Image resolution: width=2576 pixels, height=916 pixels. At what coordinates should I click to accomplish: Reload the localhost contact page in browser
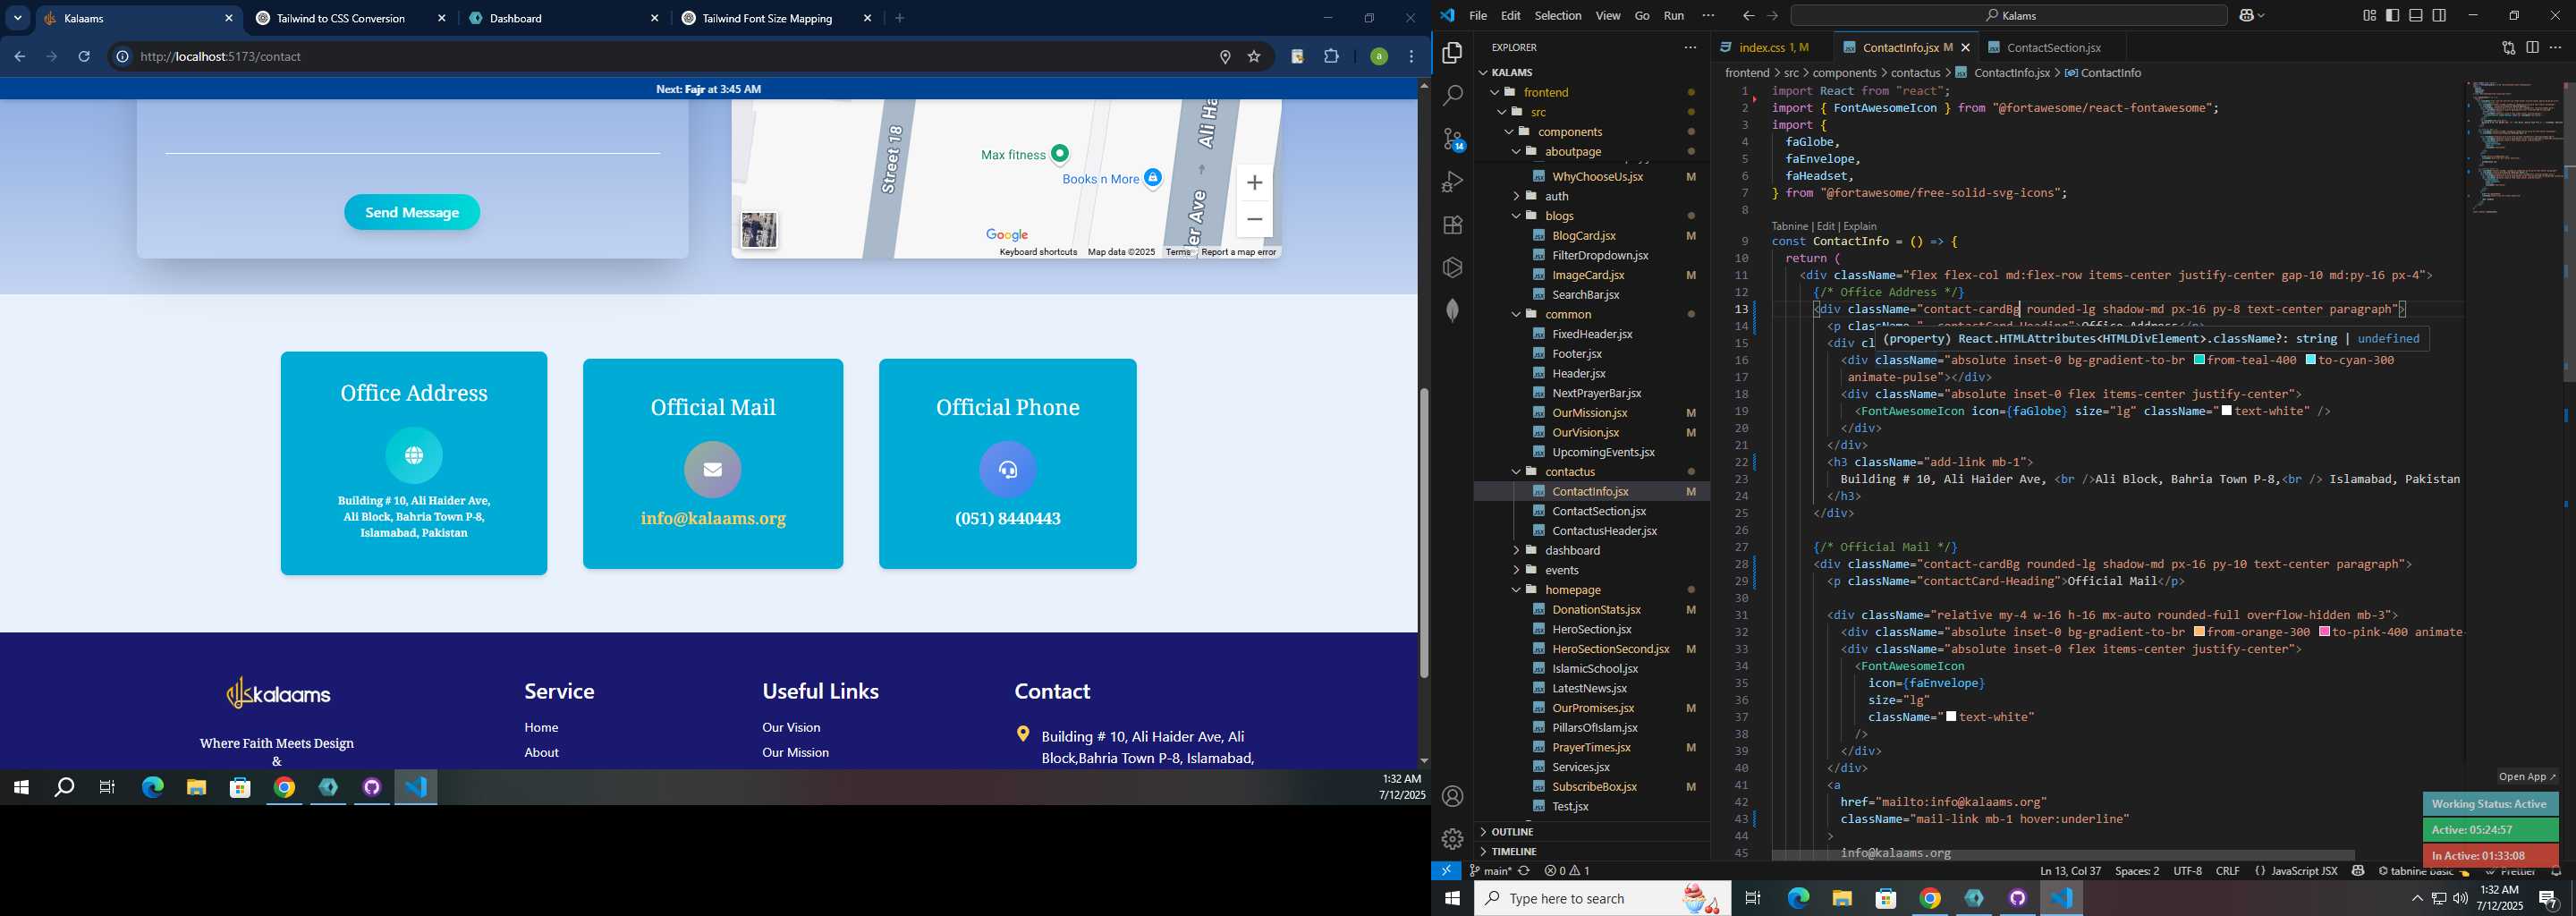click(x=84, y=57)
